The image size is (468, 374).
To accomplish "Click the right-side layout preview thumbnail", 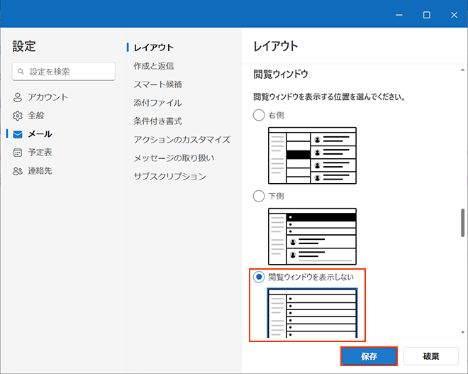I will pos(312,155).
